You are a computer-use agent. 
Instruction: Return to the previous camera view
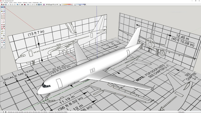point(4,42)
